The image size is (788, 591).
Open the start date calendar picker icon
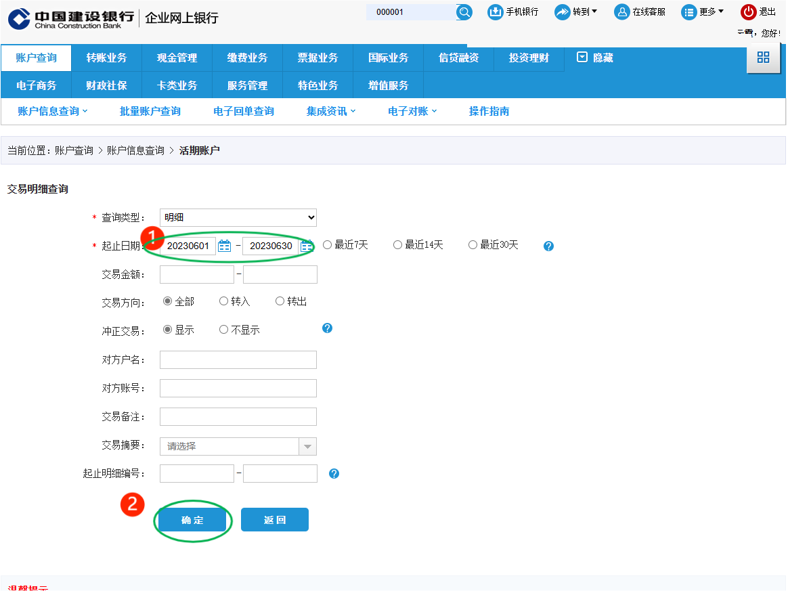point(225,246)
